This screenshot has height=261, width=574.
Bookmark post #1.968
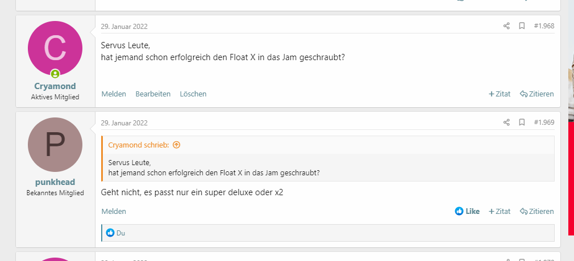(x=522, y=26)
